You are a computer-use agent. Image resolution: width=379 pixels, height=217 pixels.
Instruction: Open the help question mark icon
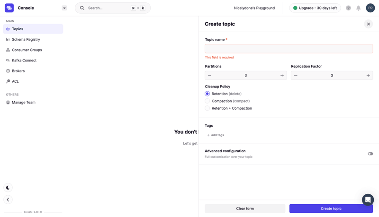348,8
